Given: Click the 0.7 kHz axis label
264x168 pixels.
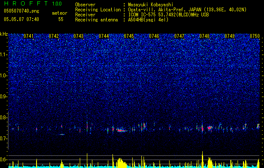Looking at the screenshot, I should pos(4,139).
